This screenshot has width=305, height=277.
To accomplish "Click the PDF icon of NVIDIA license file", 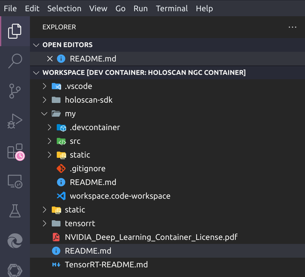I will (56, 237).
